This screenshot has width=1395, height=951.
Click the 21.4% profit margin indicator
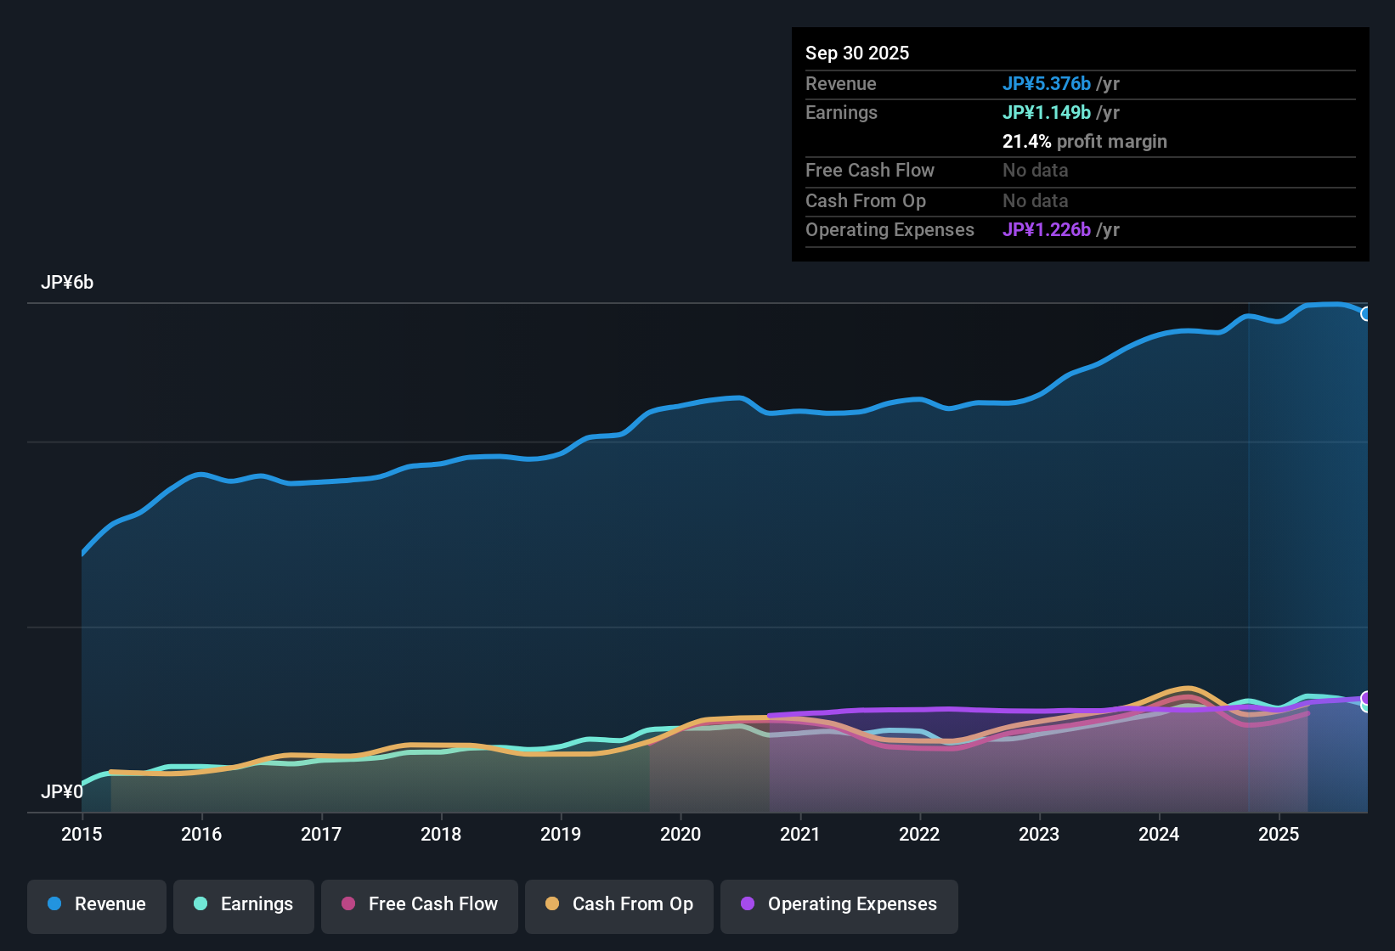coord(1085,141)
